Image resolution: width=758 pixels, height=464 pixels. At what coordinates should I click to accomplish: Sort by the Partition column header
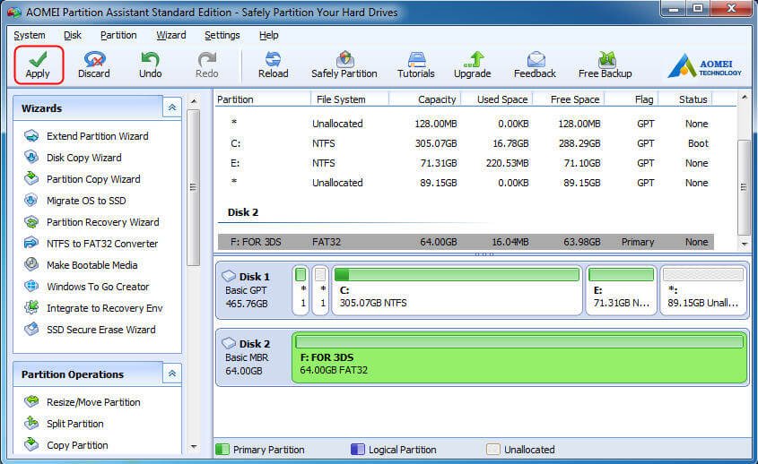tap(263, 99)
